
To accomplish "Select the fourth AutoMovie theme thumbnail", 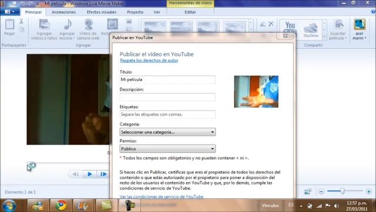I will pos(234,26).
